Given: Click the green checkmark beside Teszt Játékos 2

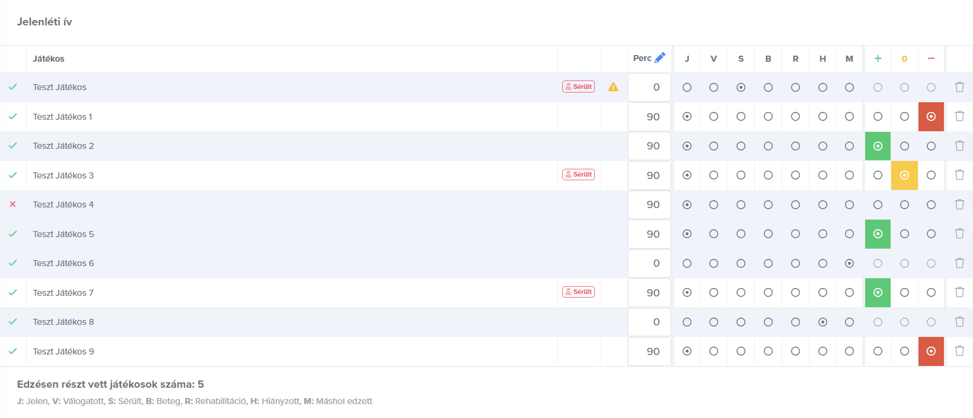Looking at the screenshot, I should pos(13,146).
